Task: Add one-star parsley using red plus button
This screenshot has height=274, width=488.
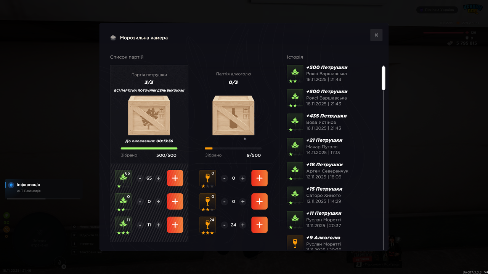Action: (x=175, y=178)
